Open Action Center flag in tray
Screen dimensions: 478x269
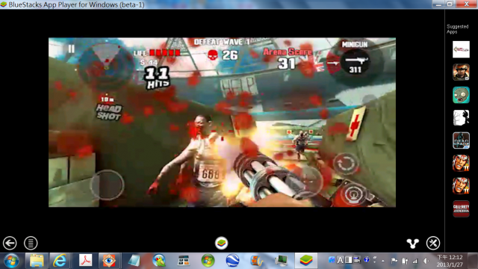pyautogui.click(x=394, y=261)
